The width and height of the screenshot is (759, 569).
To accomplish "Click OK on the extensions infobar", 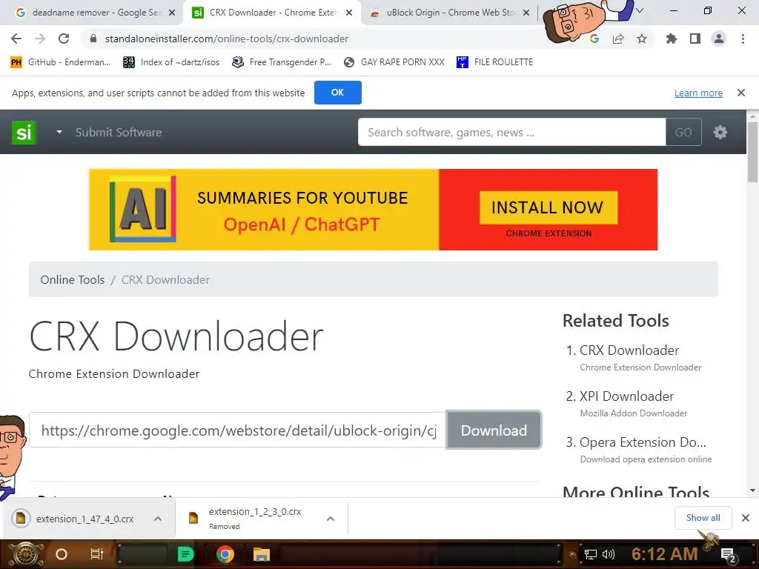I will point(337,93).
